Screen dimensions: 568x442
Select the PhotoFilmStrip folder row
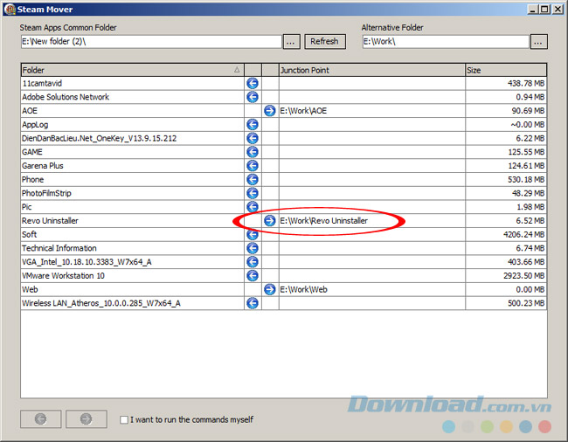pyautogui.click(x=131, y=193)
